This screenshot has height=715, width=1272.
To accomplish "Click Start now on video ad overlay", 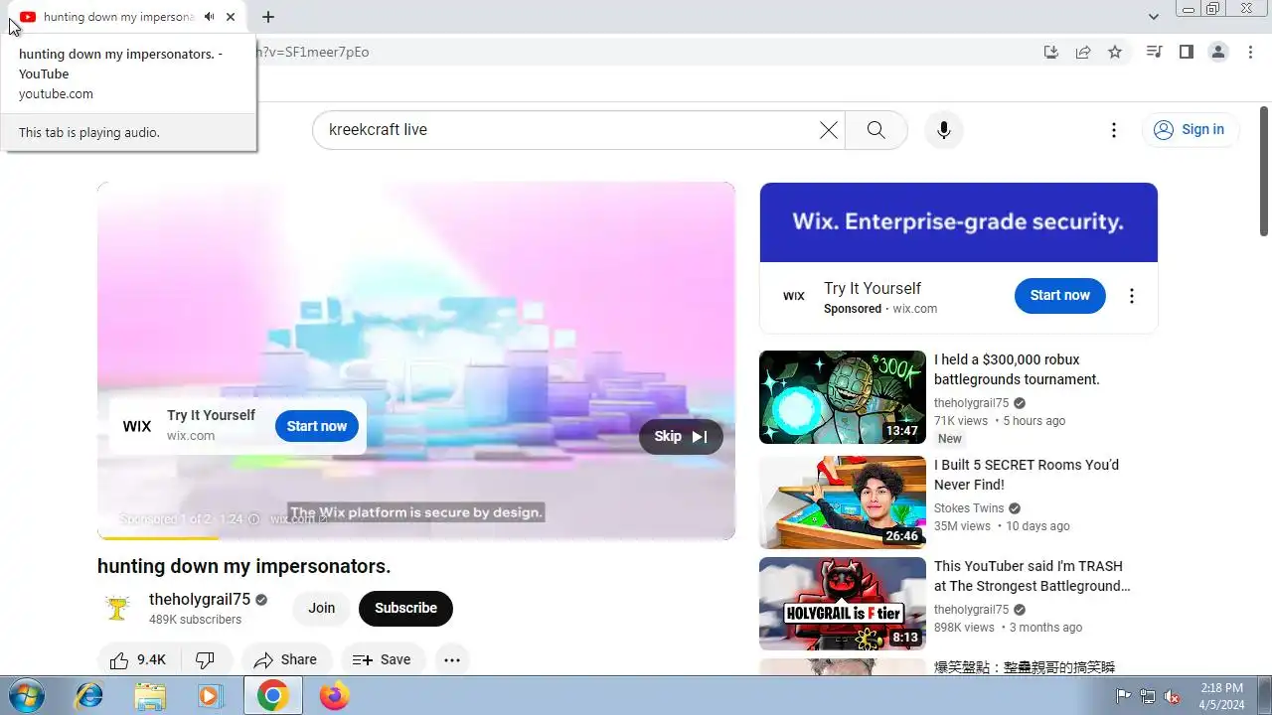I will [317, 426].
